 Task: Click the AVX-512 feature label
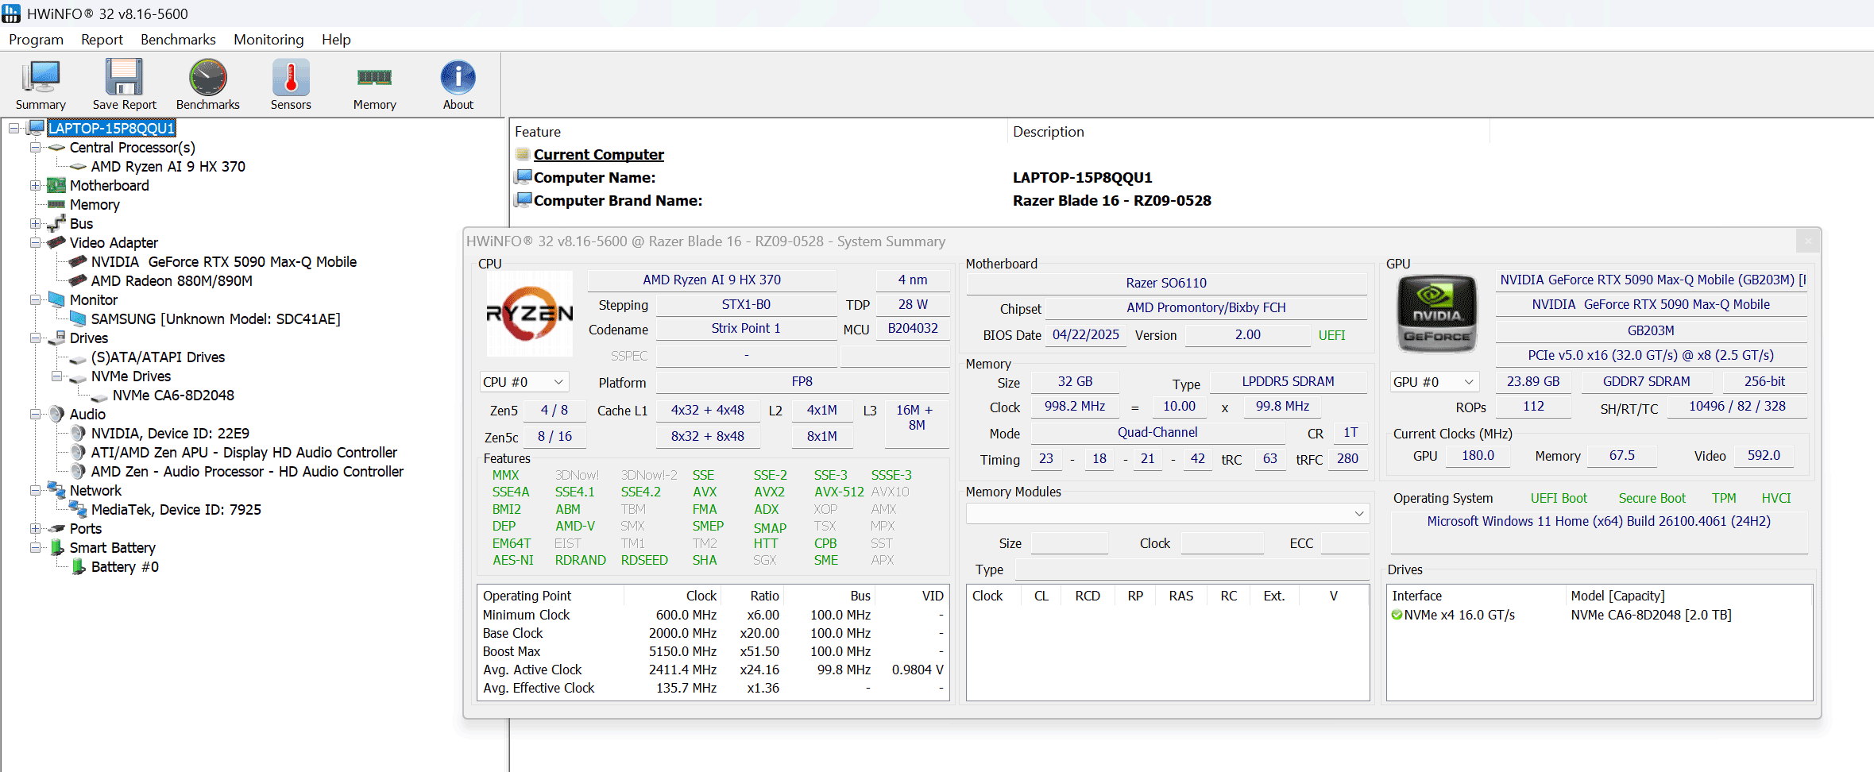coord(839,492)
